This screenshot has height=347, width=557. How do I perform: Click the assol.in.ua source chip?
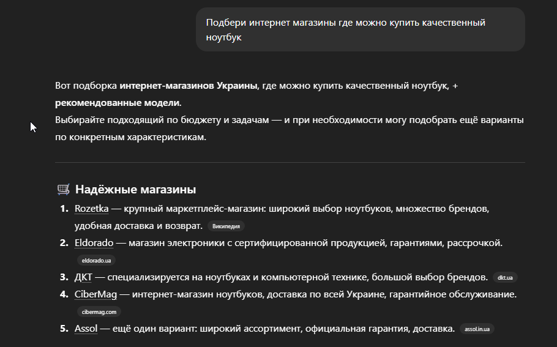click(x=477, y=329)
